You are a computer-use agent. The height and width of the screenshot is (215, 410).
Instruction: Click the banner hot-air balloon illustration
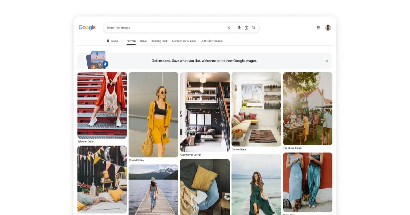tap(97, 60)
